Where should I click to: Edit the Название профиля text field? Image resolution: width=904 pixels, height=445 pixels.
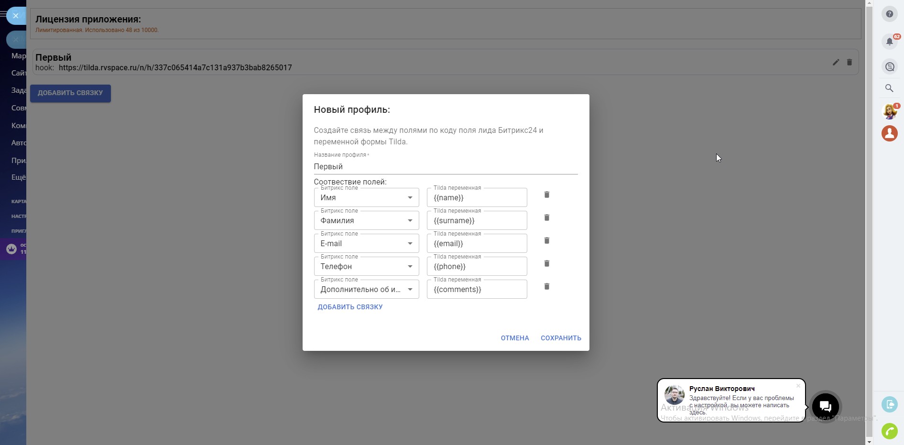(x=445, y=166)
